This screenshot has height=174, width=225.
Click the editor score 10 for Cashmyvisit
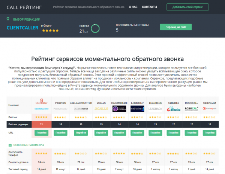[x=210, y=124]
